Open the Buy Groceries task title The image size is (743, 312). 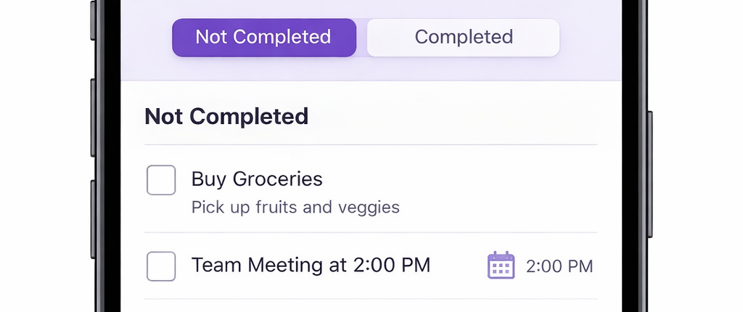coord(257,178)
